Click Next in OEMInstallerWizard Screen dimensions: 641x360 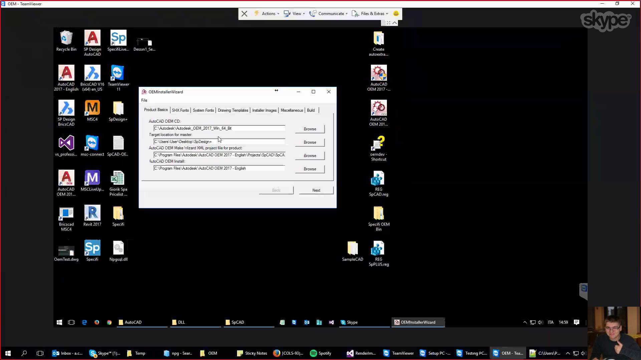tap(316, 190)
